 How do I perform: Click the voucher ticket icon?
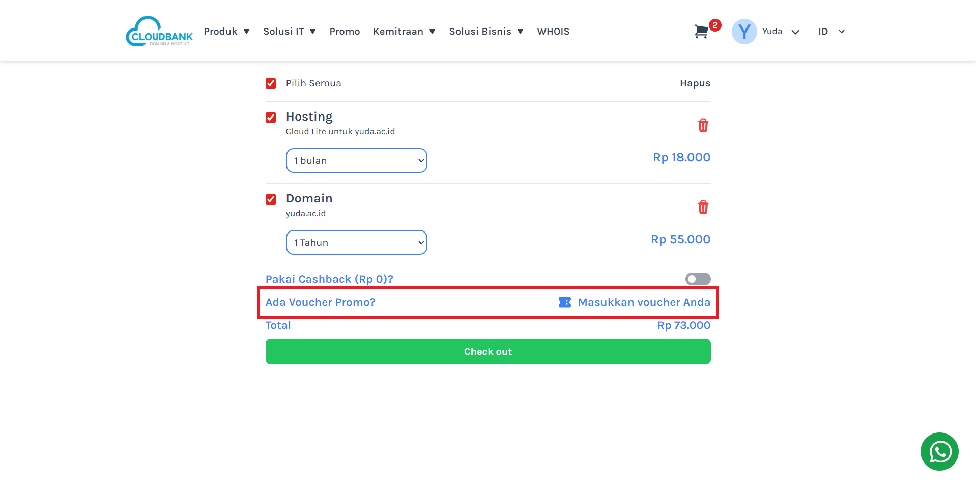pos(565,302)
